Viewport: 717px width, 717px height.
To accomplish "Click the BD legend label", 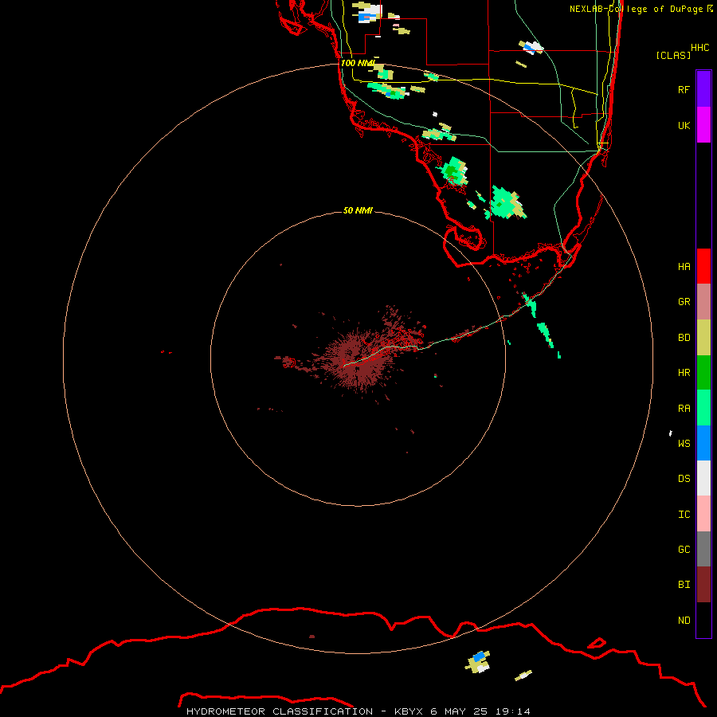I will pyautogui.click(x=684, y=338).
